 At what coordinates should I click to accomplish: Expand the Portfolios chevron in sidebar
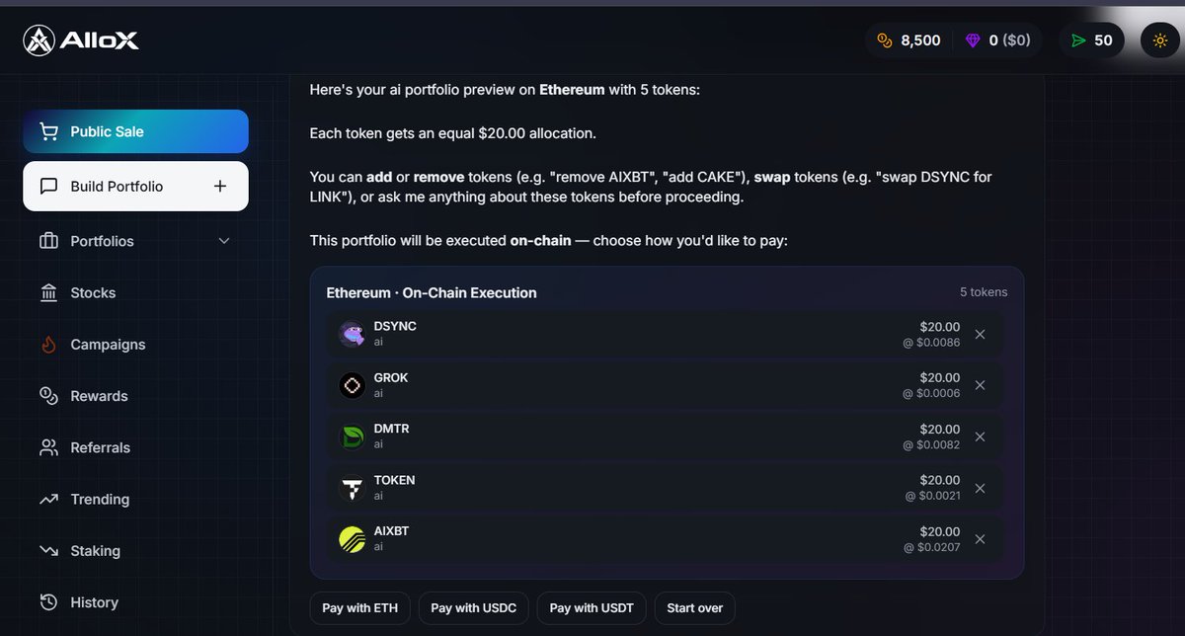[x=224, y=241]
